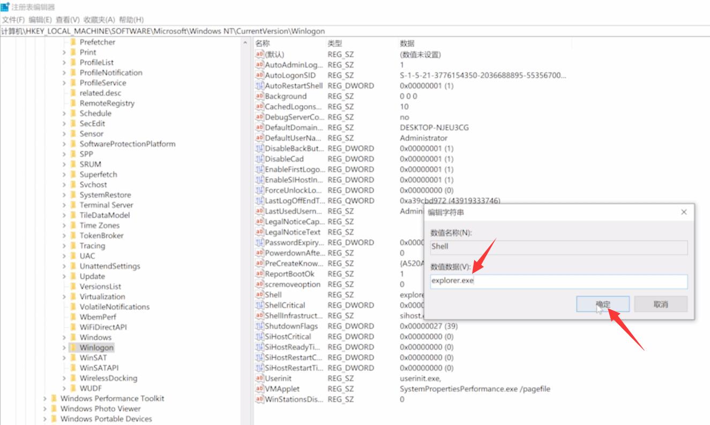Click the string icon beside Background
Viewport: 710px width, 425px height.
click(260, 96)
